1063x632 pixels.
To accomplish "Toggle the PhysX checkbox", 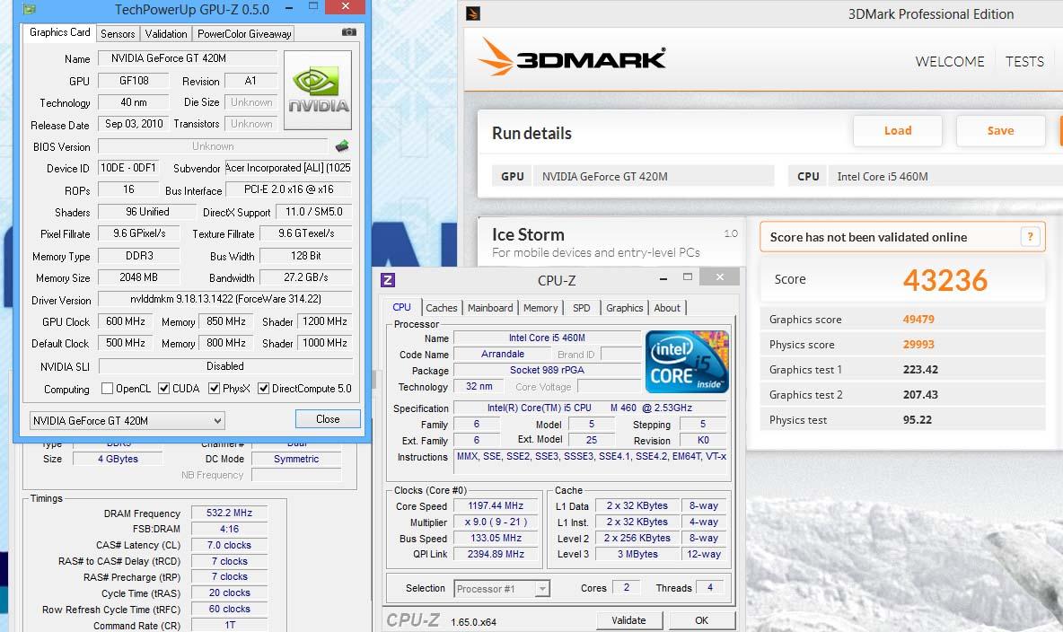I will tap(214, 388).
